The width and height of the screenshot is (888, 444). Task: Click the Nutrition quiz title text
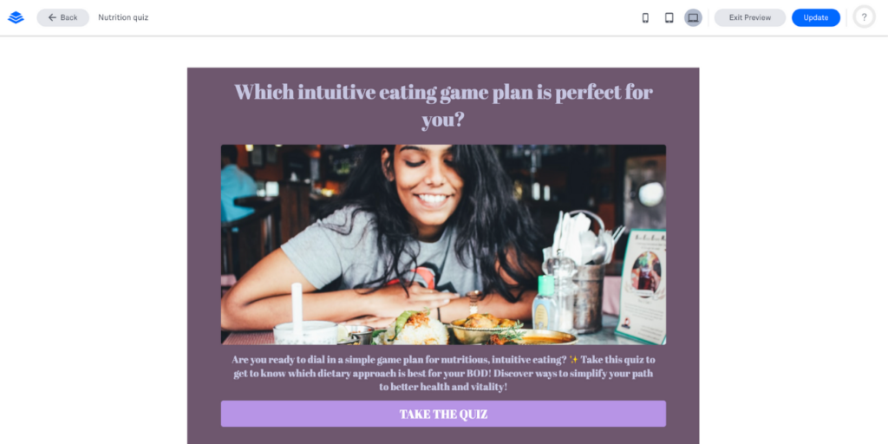point(123,17)
